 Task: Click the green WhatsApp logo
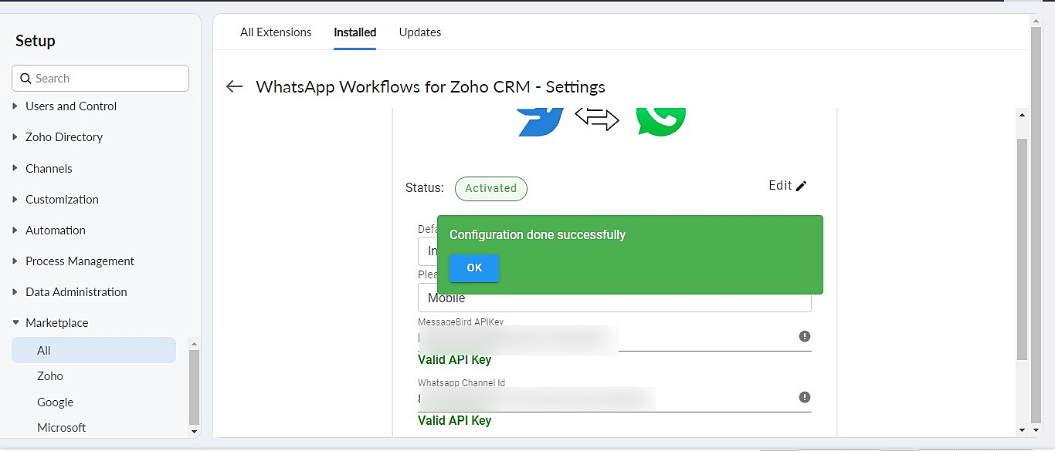[660, 122]
